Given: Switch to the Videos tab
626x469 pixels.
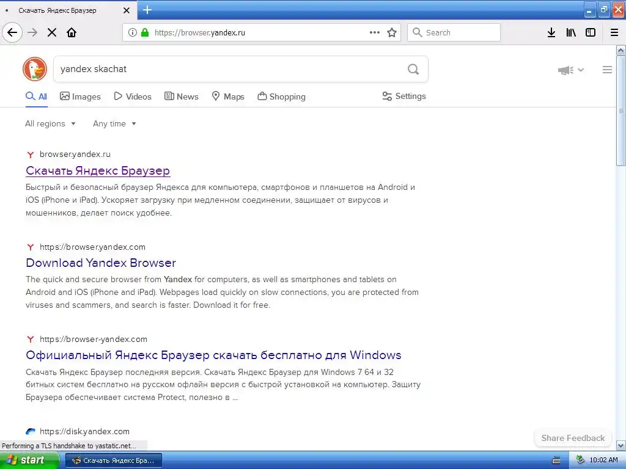Looking at the screenshot, I should coord(133,96).
